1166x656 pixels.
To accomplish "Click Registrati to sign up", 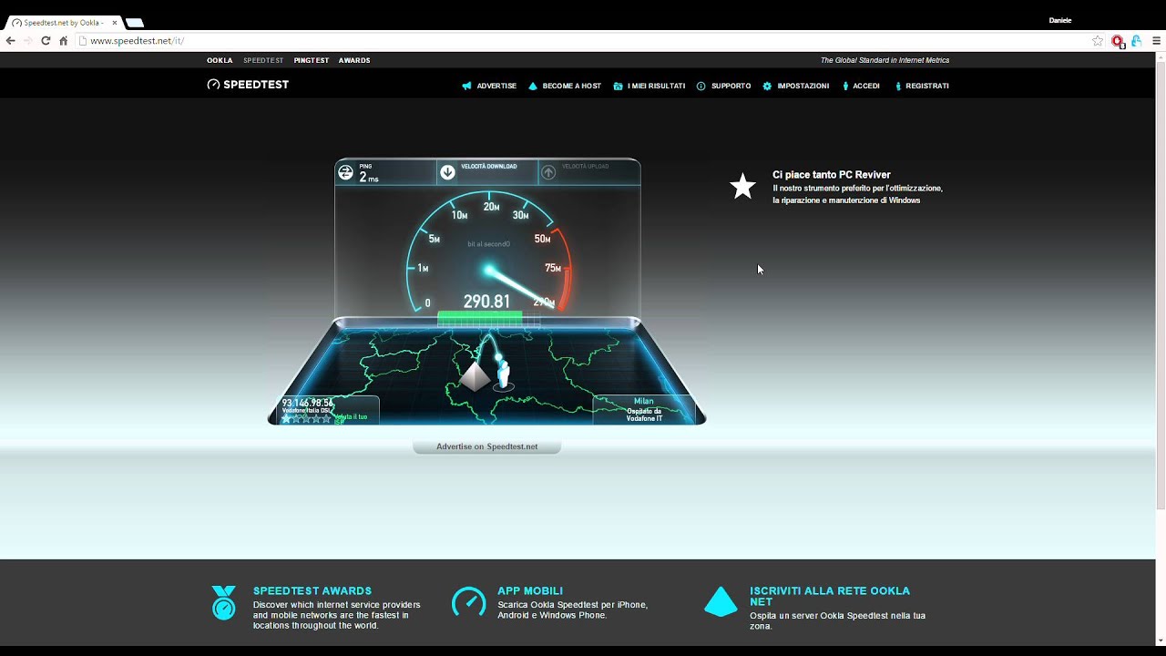I will point(927,86).
